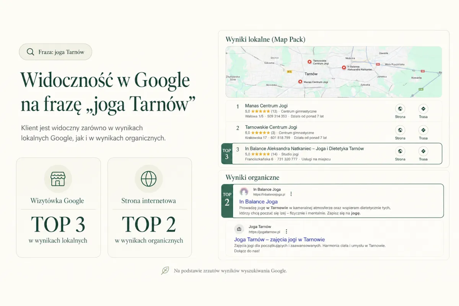459x306 pixels.
Task: Click the Manas Centrum Jogi map pin
Action: [300, 82]
